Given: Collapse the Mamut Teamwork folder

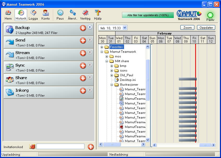Looking at the screenshot, I should [x=102, y=52].
